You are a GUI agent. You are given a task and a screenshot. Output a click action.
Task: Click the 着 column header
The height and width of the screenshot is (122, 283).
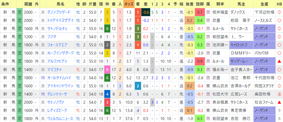click(x=138, y=4)
